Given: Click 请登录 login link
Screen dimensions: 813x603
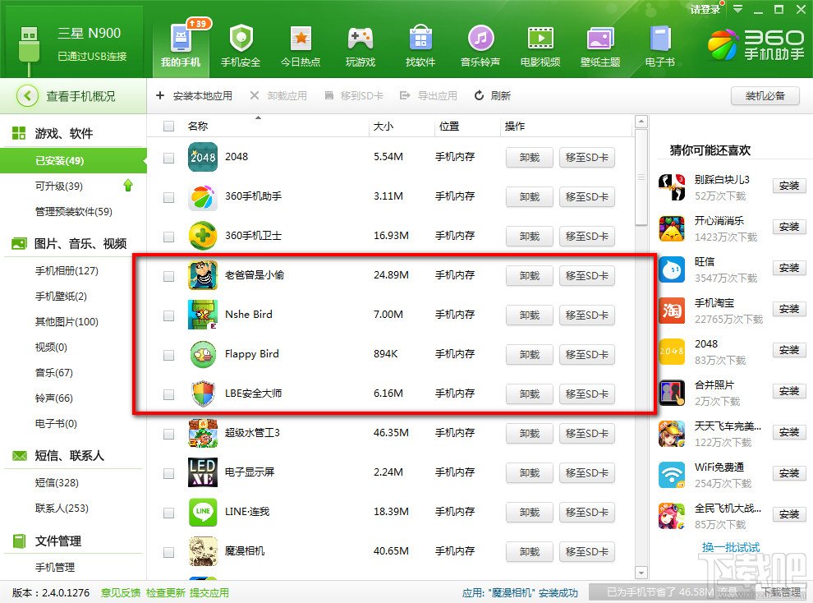Looking at the screenshot, I should (x=705, y=9).
